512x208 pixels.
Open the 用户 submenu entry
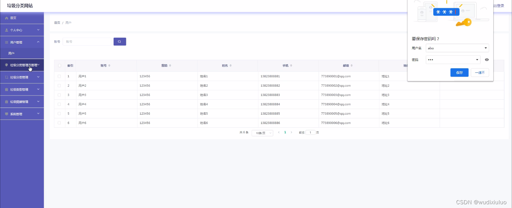click(x=22, y=53)
